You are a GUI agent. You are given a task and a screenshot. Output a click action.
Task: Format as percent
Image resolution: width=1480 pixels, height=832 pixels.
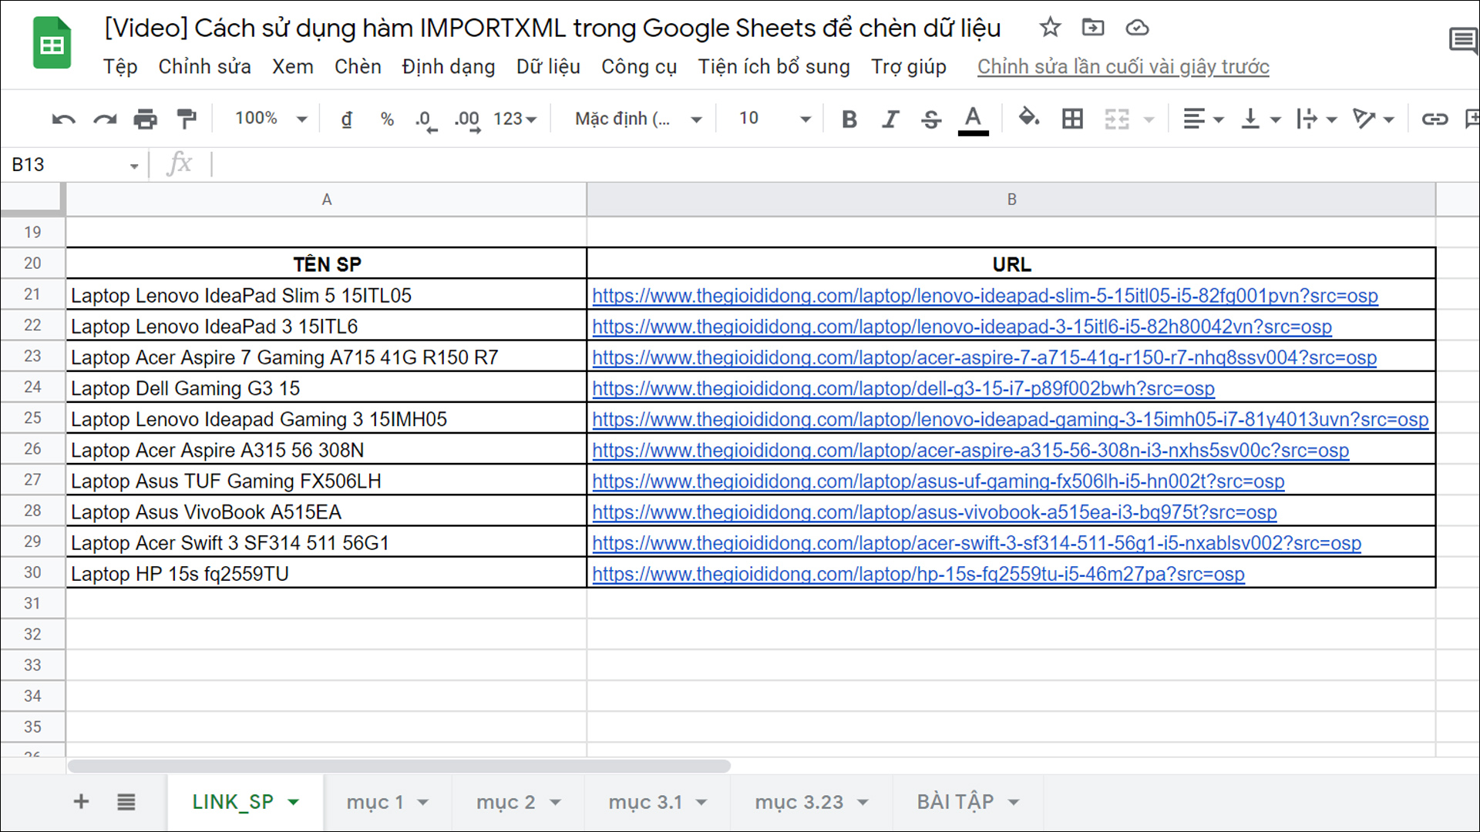[387, 119]
